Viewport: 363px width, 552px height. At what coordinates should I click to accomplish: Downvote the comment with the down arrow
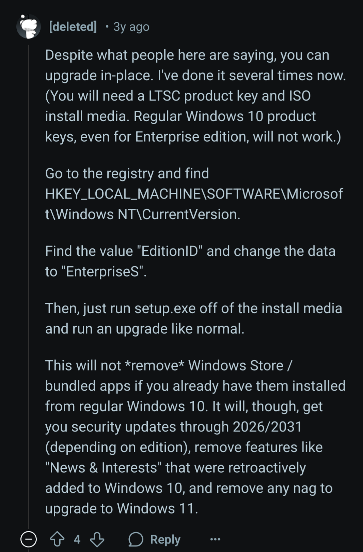click(97, 539)
